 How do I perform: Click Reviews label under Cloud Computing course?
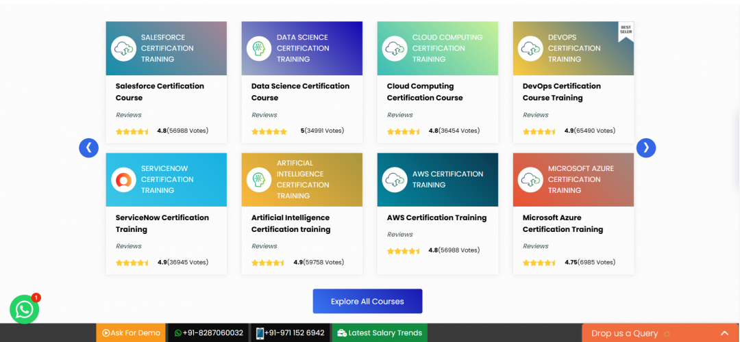[x=399, y=115]
